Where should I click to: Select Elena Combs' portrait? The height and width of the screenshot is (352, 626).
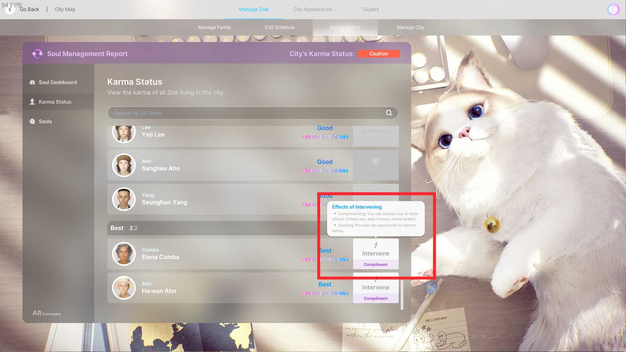pos(124,254)
